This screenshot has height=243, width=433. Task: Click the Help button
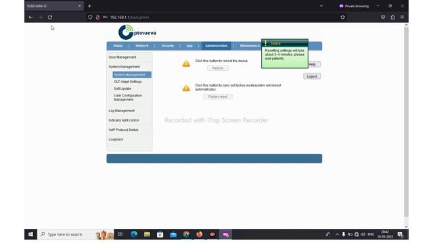(314, 65)
